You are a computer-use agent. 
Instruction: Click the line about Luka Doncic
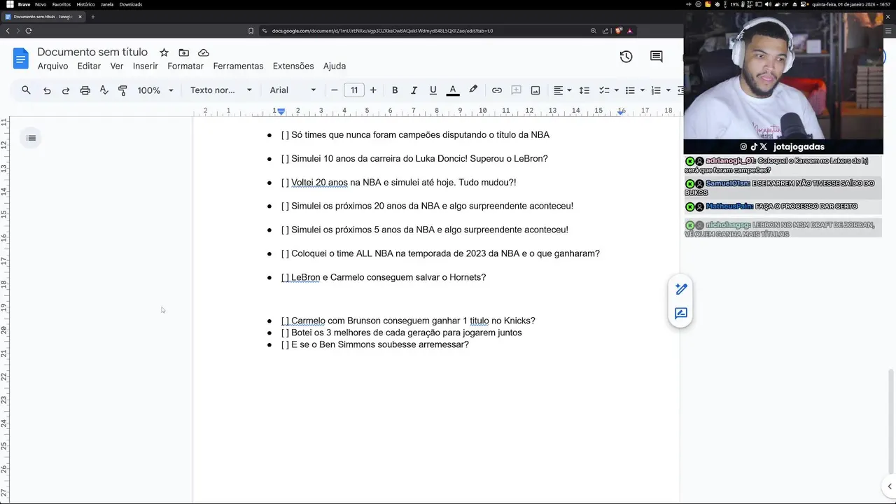point(414,159)
